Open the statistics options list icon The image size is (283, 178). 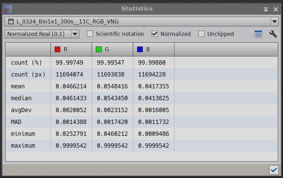coord(258,34)
